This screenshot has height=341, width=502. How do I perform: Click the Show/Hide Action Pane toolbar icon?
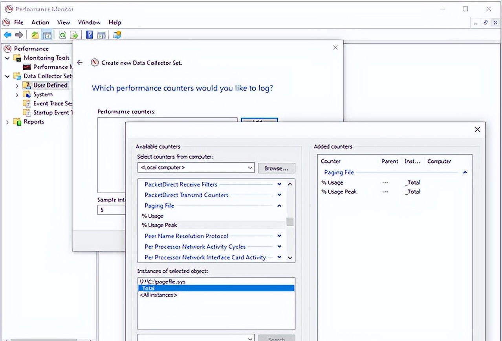pos(101,35)
